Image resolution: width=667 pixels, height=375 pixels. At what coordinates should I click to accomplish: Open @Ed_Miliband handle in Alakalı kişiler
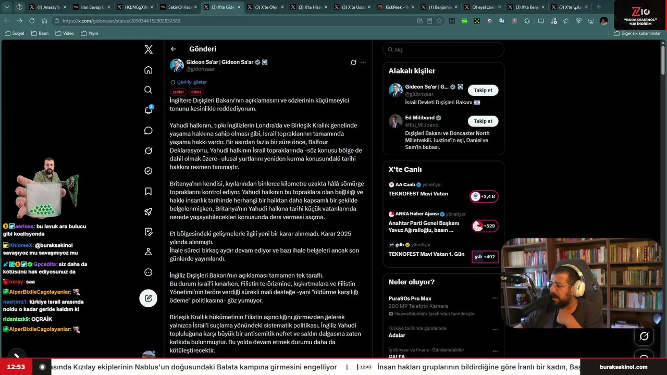click(x=422, y=125)
